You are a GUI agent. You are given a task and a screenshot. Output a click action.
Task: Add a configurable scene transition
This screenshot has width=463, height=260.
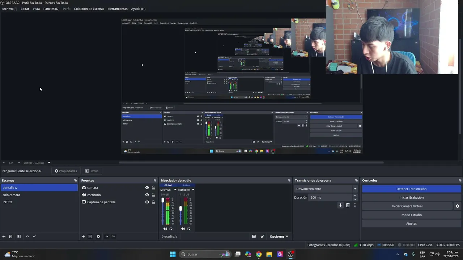(340, 205)
